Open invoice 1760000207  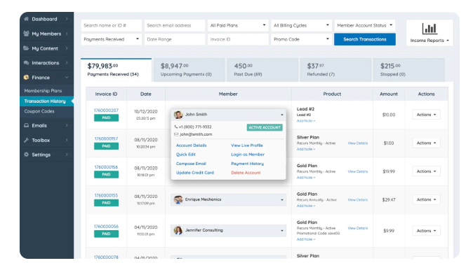(106, 111)
